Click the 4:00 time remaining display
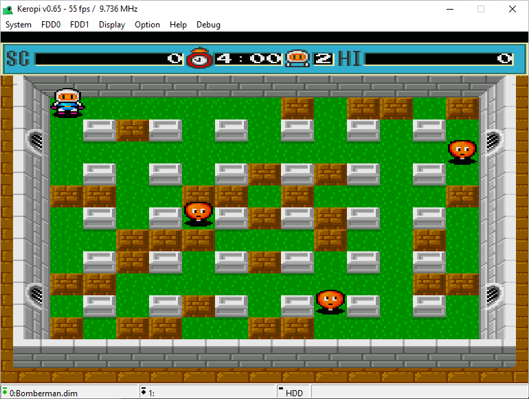529x399 pixels. [248, 59]
